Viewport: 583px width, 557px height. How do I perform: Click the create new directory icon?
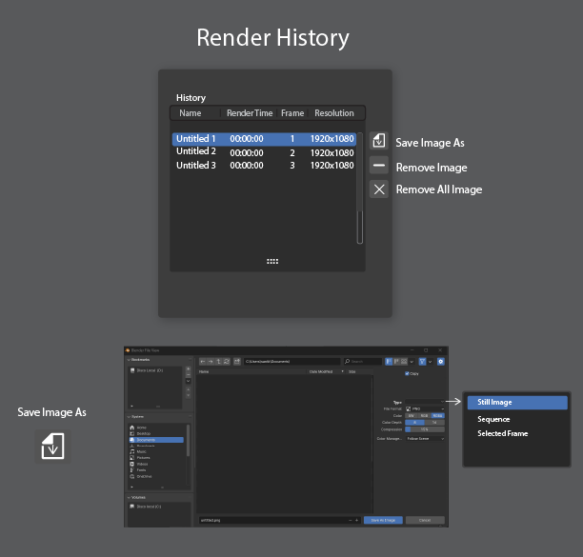[237, 362]
